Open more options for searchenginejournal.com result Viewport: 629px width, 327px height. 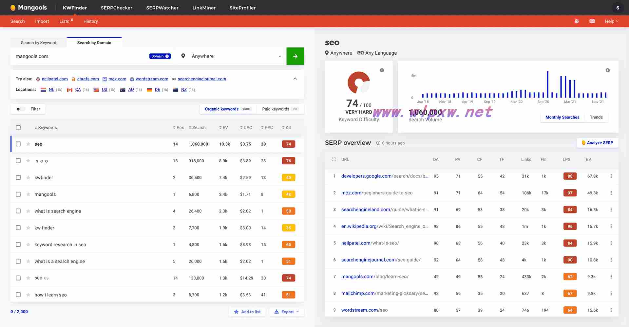pos(611,260)
